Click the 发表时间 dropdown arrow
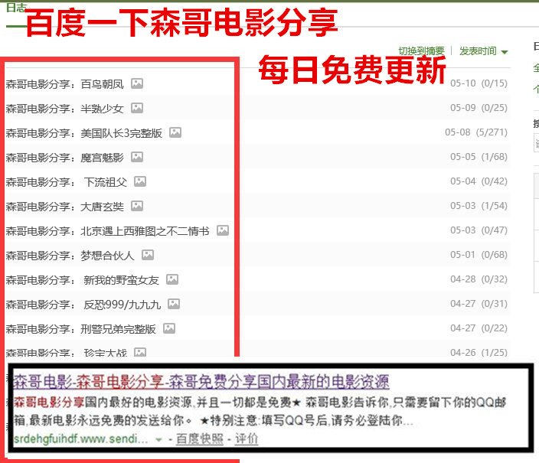 click(505, 52)
